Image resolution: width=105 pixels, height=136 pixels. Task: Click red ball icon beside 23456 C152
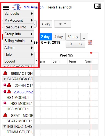[5, 91]
